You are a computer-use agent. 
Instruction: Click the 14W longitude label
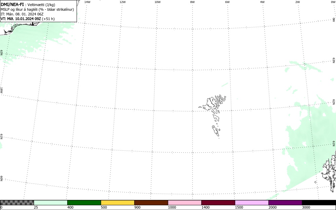(87, 2)
